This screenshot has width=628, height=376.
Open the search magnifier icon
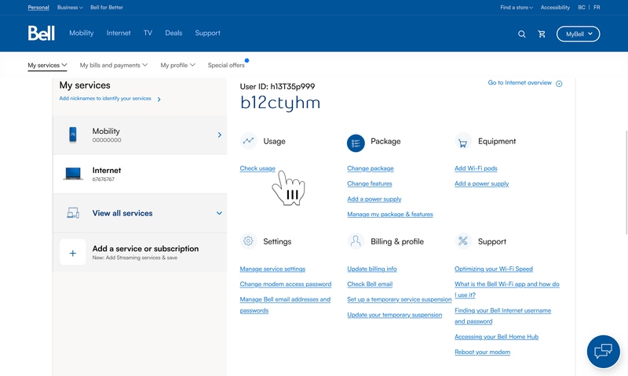click(x=521, y=34)
